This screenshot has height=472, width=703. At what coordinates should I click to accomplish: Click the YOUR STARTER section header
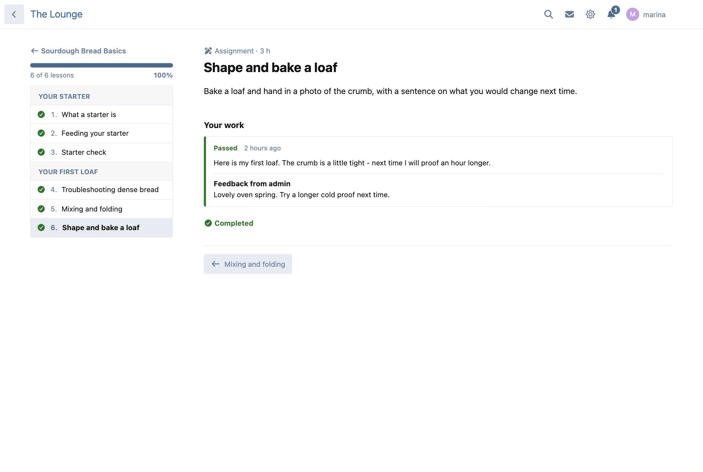coord(101,96)
